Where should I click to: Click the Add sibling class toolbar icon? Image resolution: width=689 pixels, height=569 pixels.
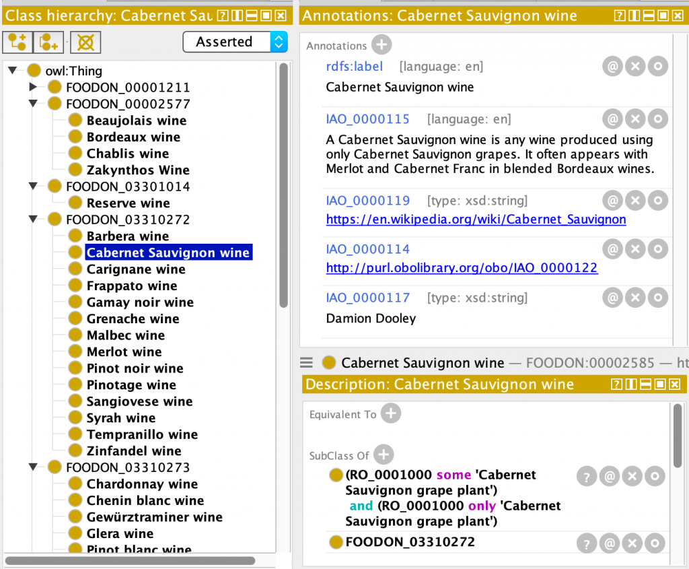pyautogui.click(x=48, y=42)
